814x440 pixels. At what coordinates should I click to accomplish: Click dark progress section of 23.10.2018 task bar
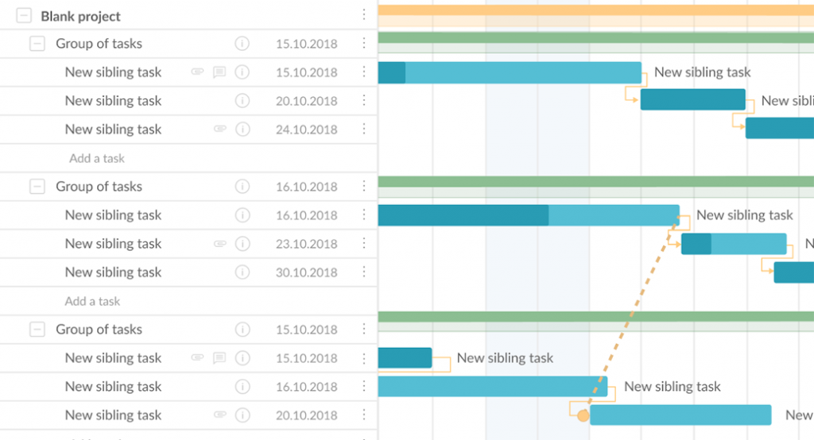click(x=696, y=244)
